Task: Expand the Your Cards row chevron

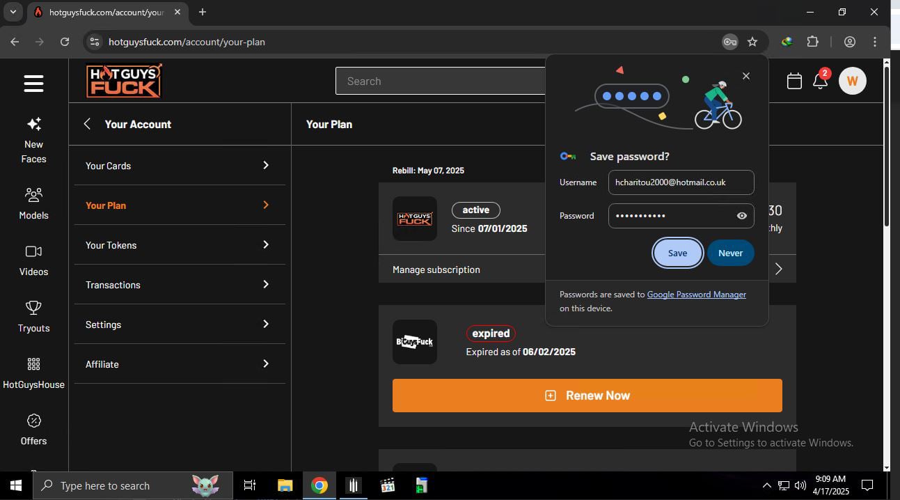Action: [266, 165]
